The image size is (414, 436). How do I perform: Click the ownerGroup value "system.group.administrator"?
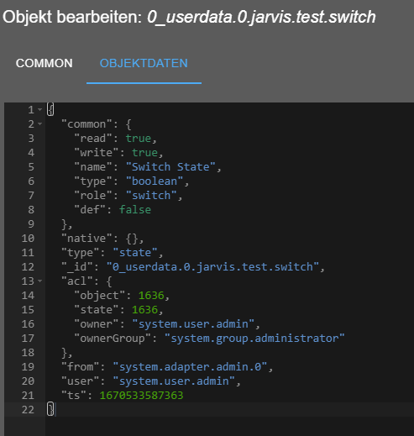pos(254,339)
